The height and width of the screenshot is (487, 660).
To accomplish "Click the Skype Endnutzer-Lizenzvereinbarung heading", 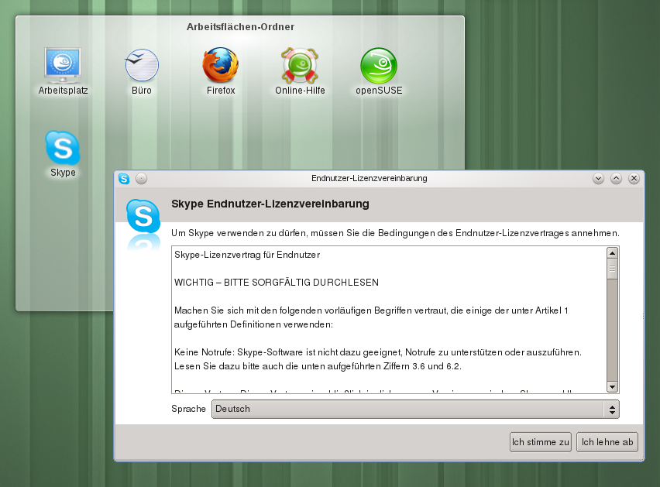I will tap(270, 204).
